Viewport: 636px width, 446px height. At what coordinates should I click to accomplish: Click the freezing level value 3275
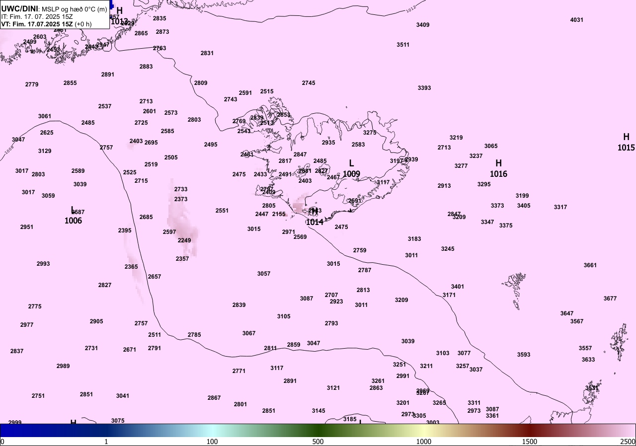coord(370,133)
